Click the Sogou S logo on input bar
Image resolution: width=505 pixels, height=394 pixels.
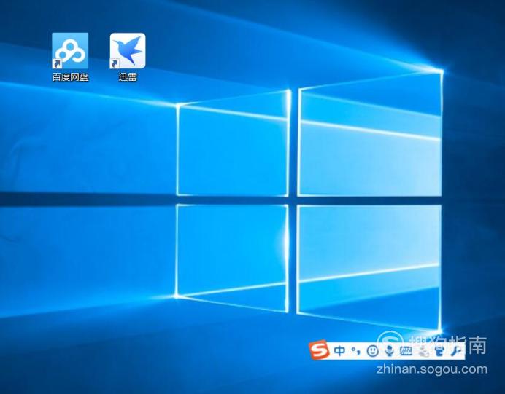click(319, 350)
